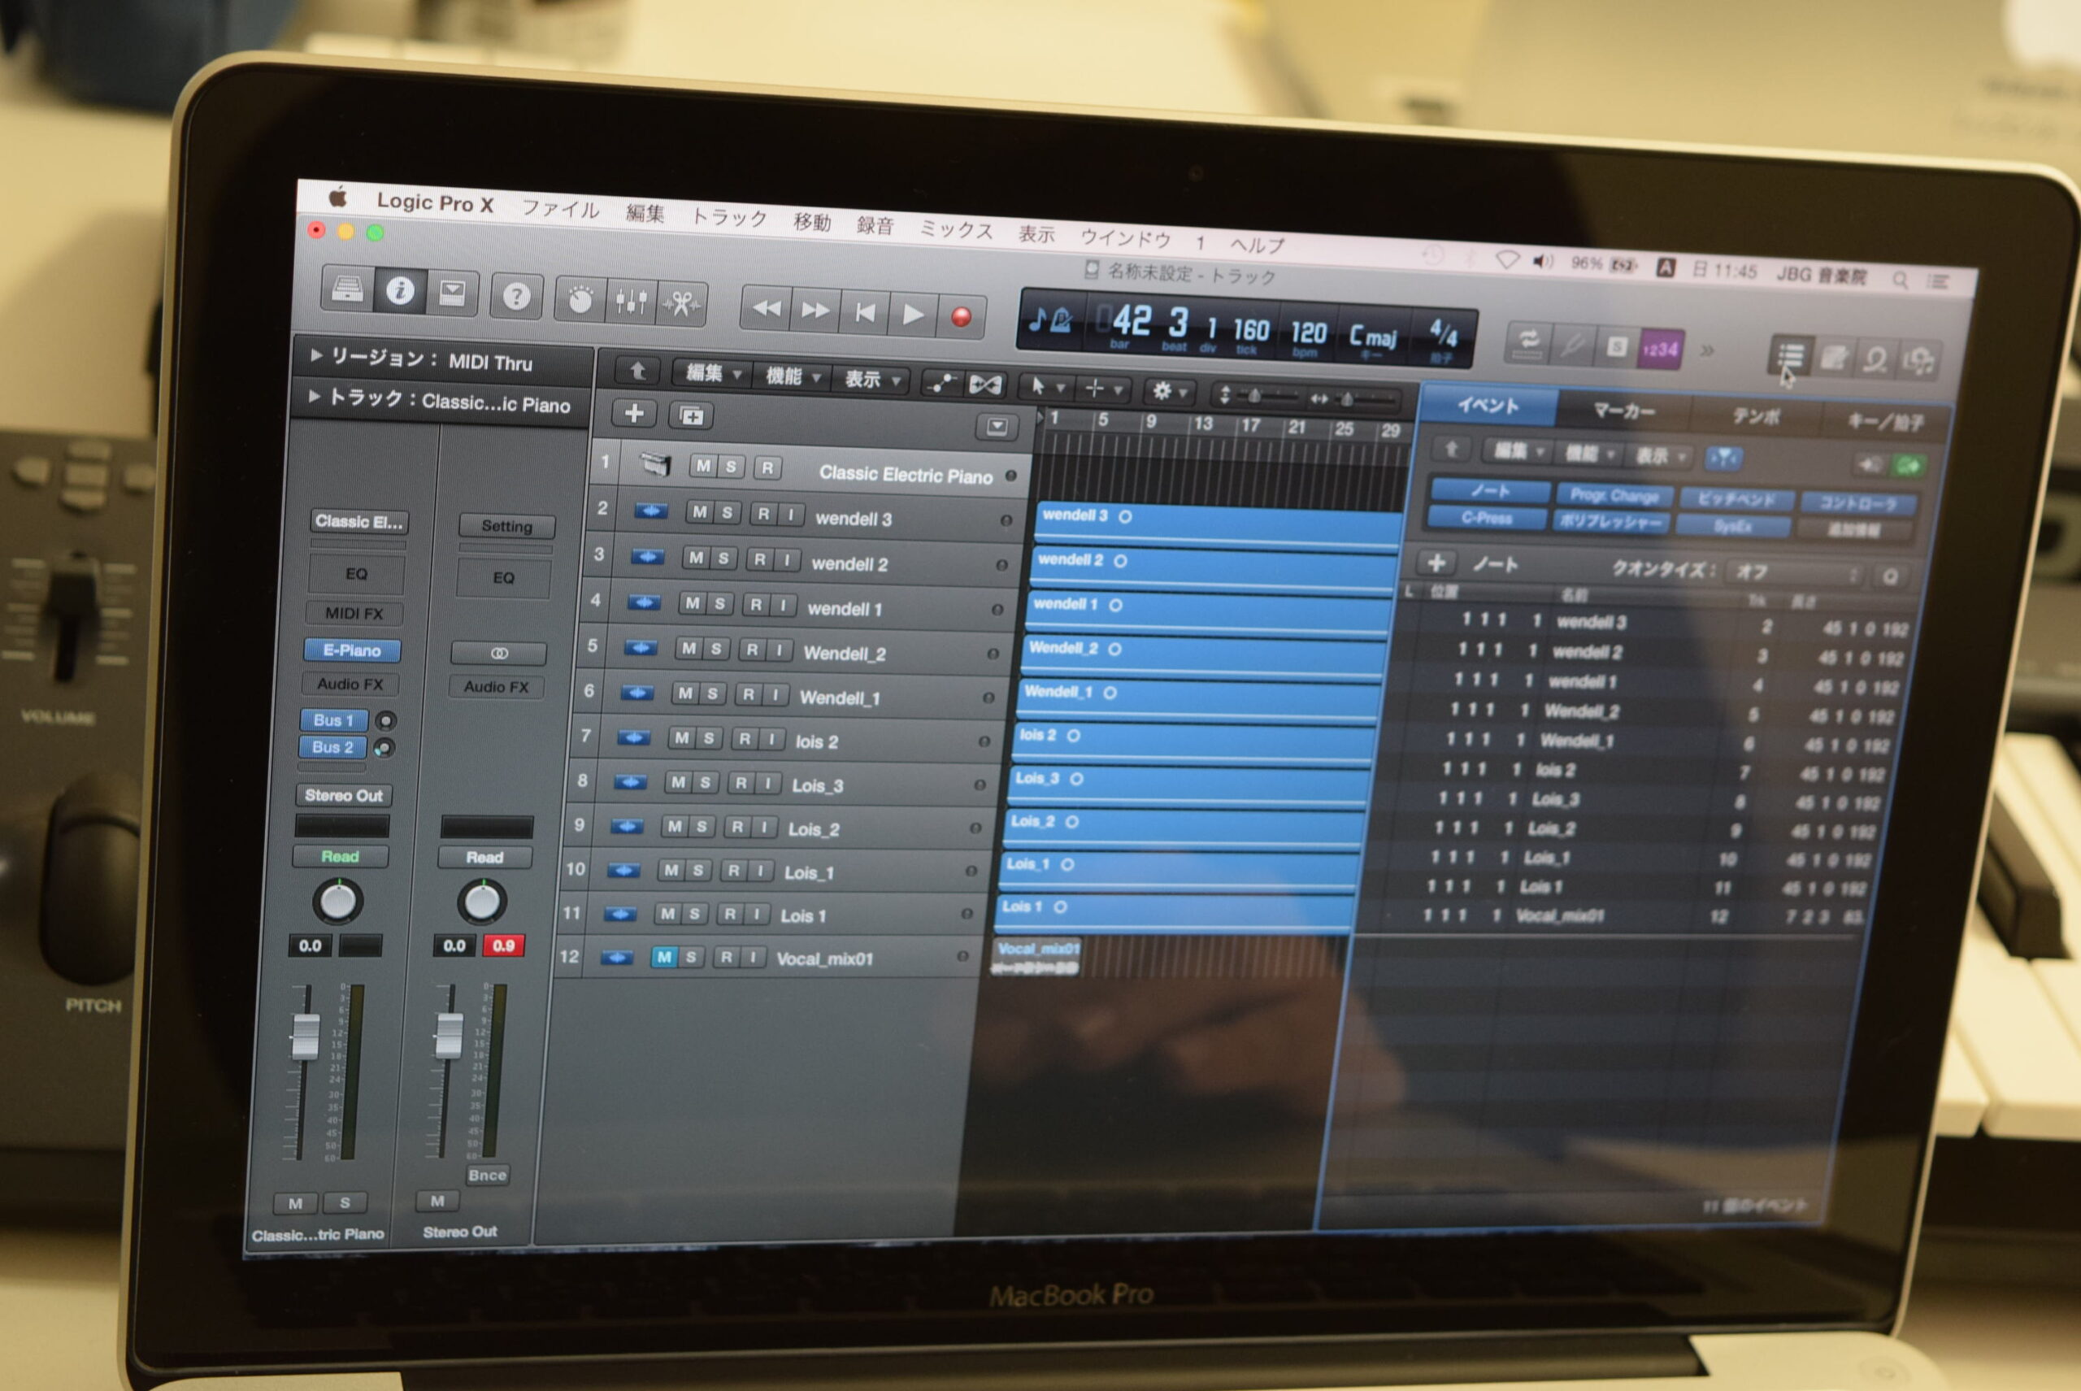Open global tracks dropdown button
2081x1391 pixels.
pos(996,427)
